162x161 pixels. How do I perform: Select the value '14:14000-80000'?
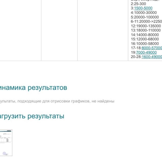(x=145, y=35)
